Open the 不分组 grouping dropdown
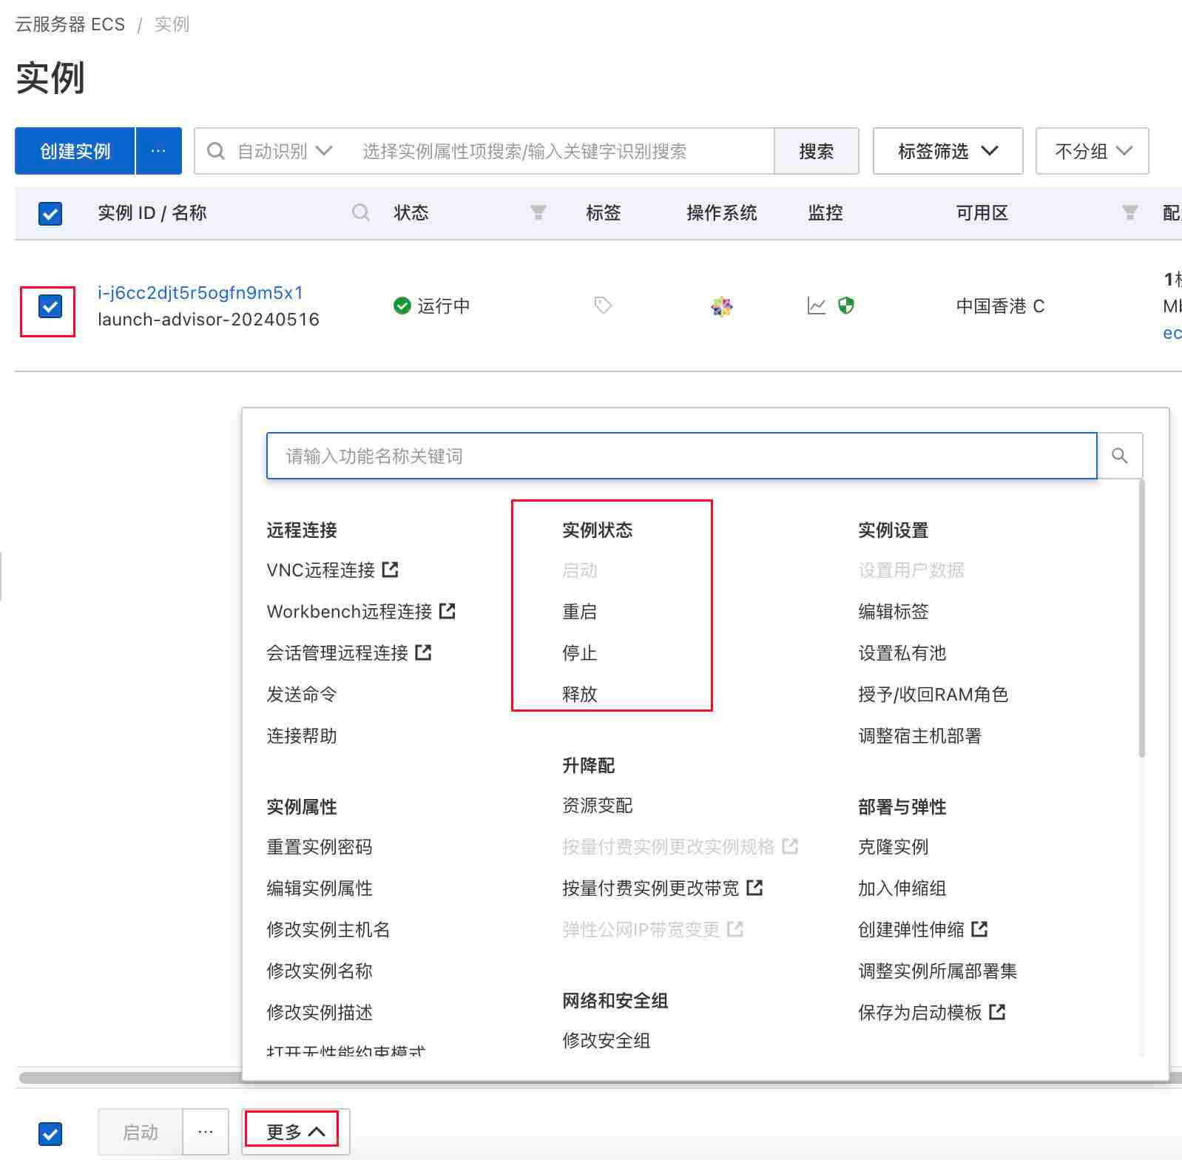The width and height of the screenshot is (1182, 1160). pyautogui.click(x=1092, y=152)
